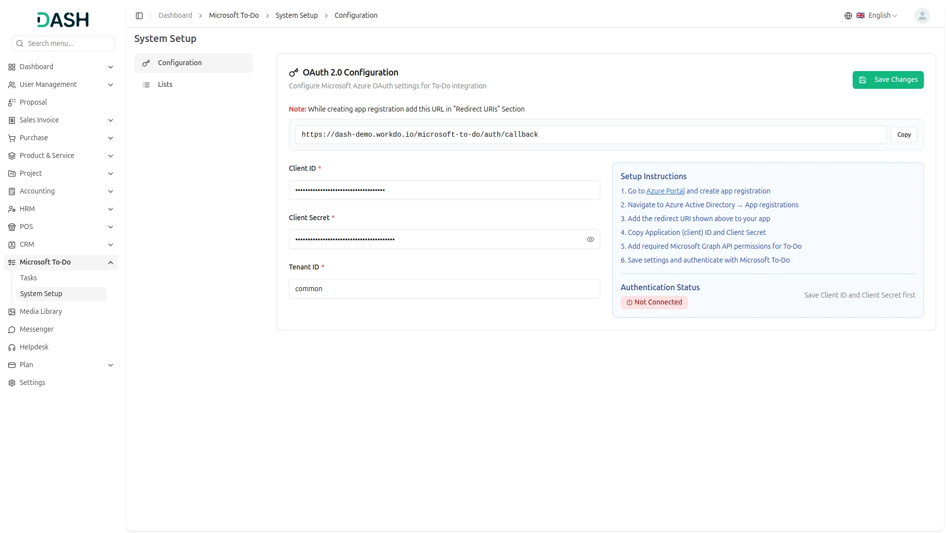
Task: Click the Proposal icon in sidebar
Action: 12,103
